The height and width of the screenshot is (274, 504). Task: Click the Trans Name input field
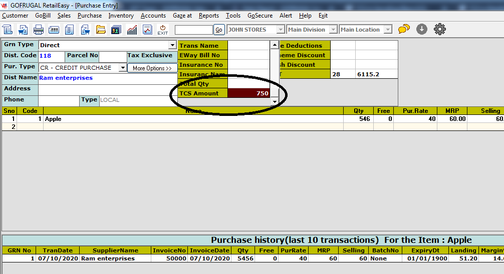(248, 46)
